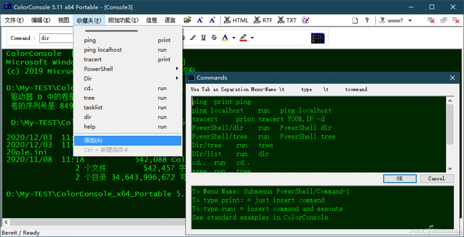Export console output as HTML
This screenshot has width=464, height=237.
coord(236,20)
